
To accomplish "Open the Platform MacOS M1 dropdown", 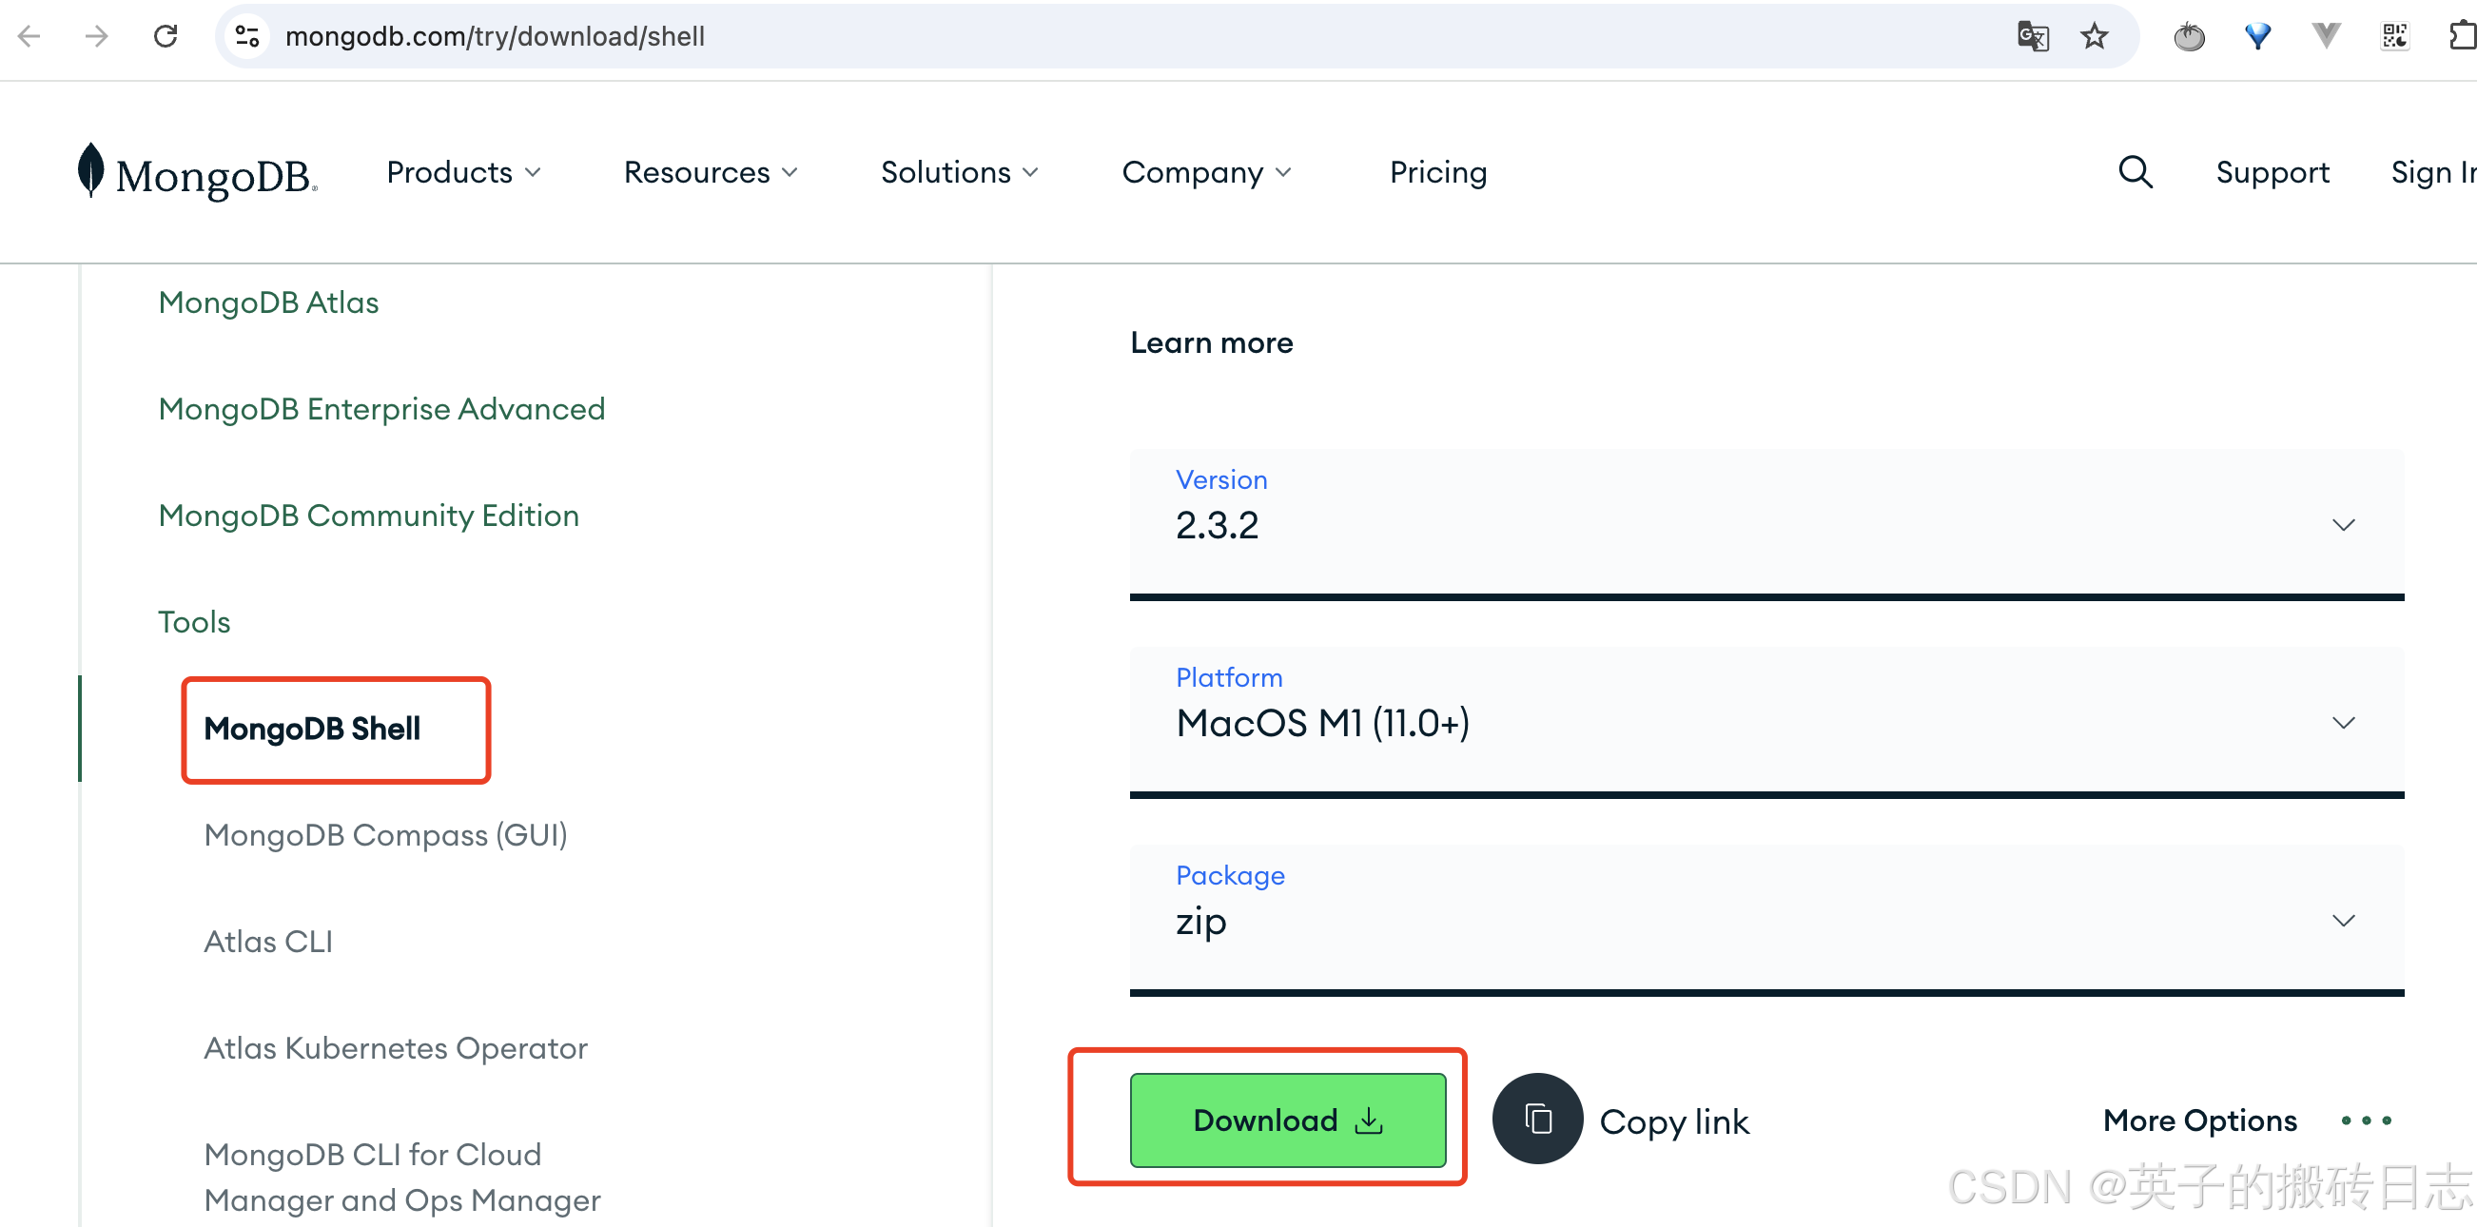I will pyautogui.click(x=1765, y=722).
